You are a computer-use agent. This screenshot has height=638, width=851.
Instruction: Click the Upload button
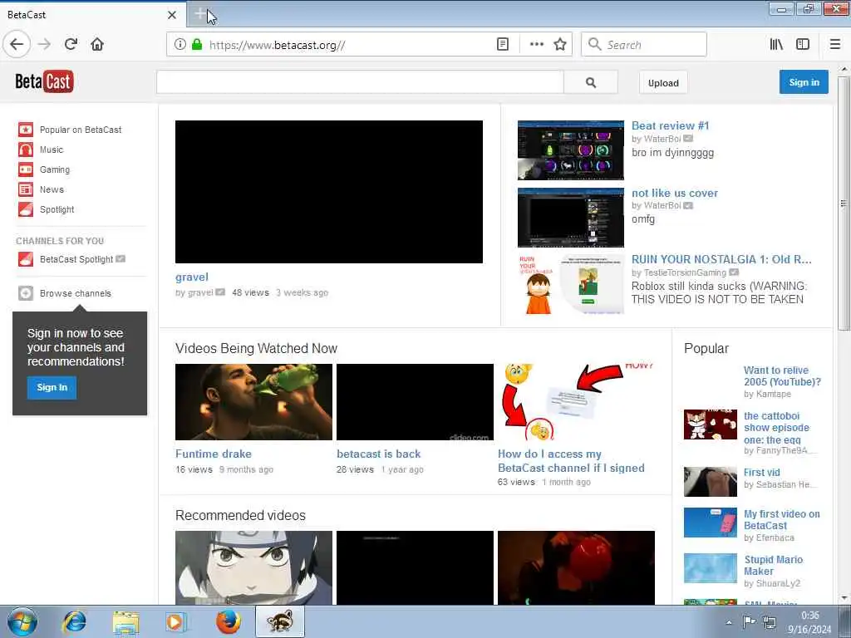pyautogui.click(x=663, y=83)
